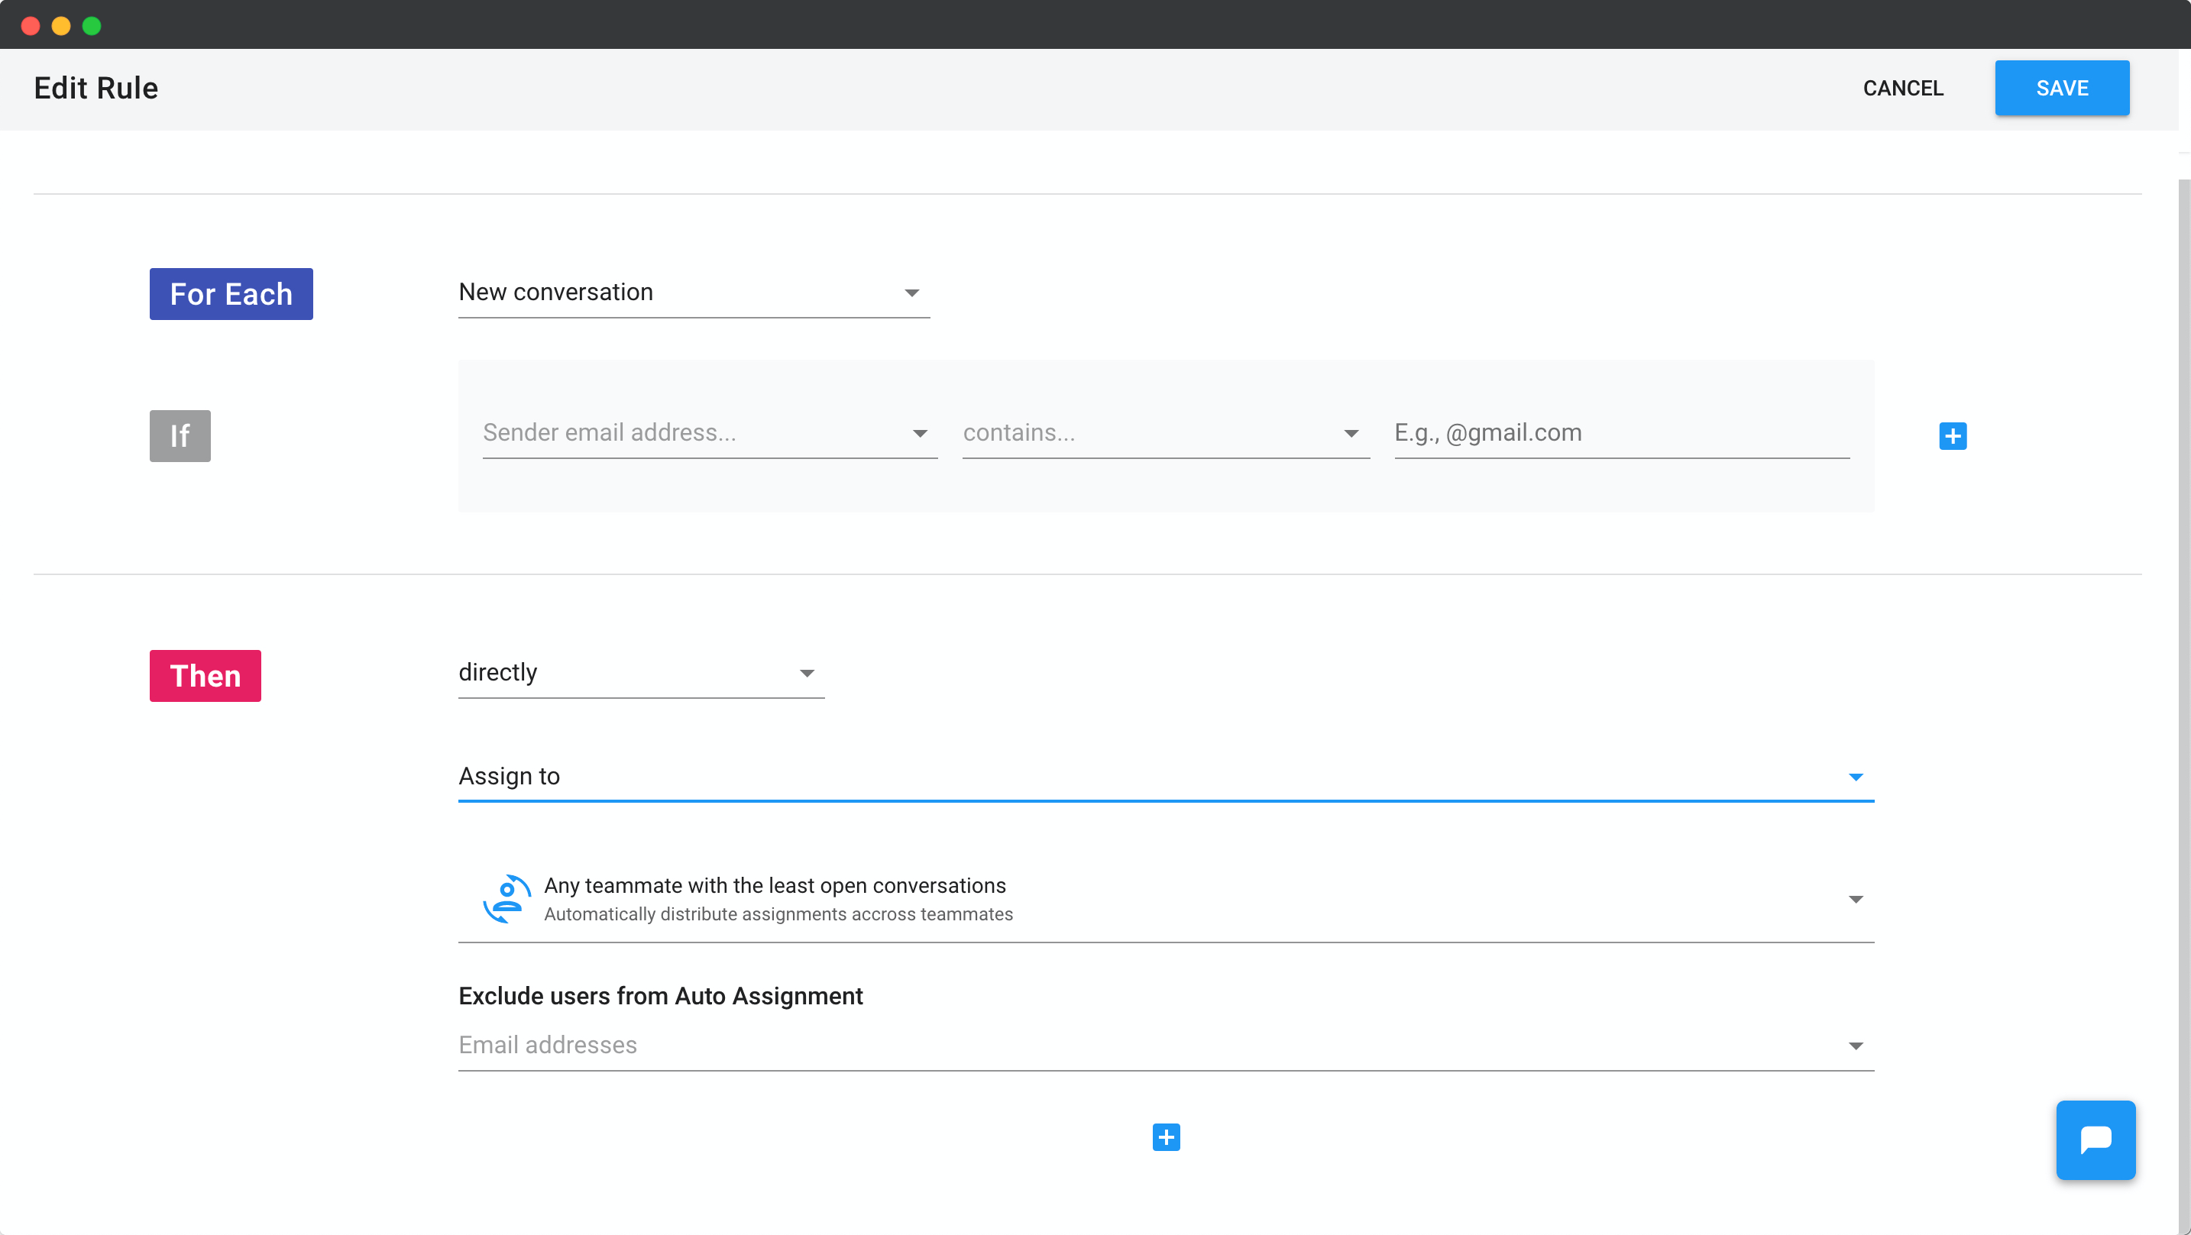
Task: Click the auto-assign teammate icon
Action: 507,898
